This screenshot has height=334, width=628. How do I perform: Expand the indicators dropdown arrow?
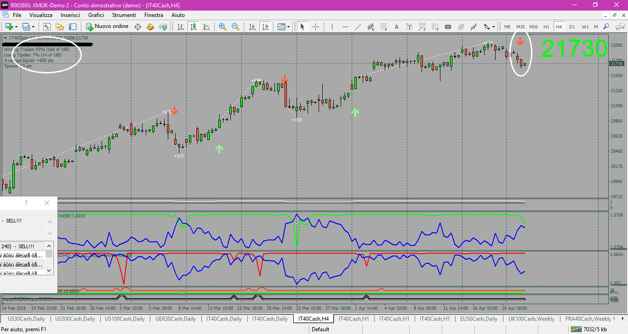(x=289, y=27)
